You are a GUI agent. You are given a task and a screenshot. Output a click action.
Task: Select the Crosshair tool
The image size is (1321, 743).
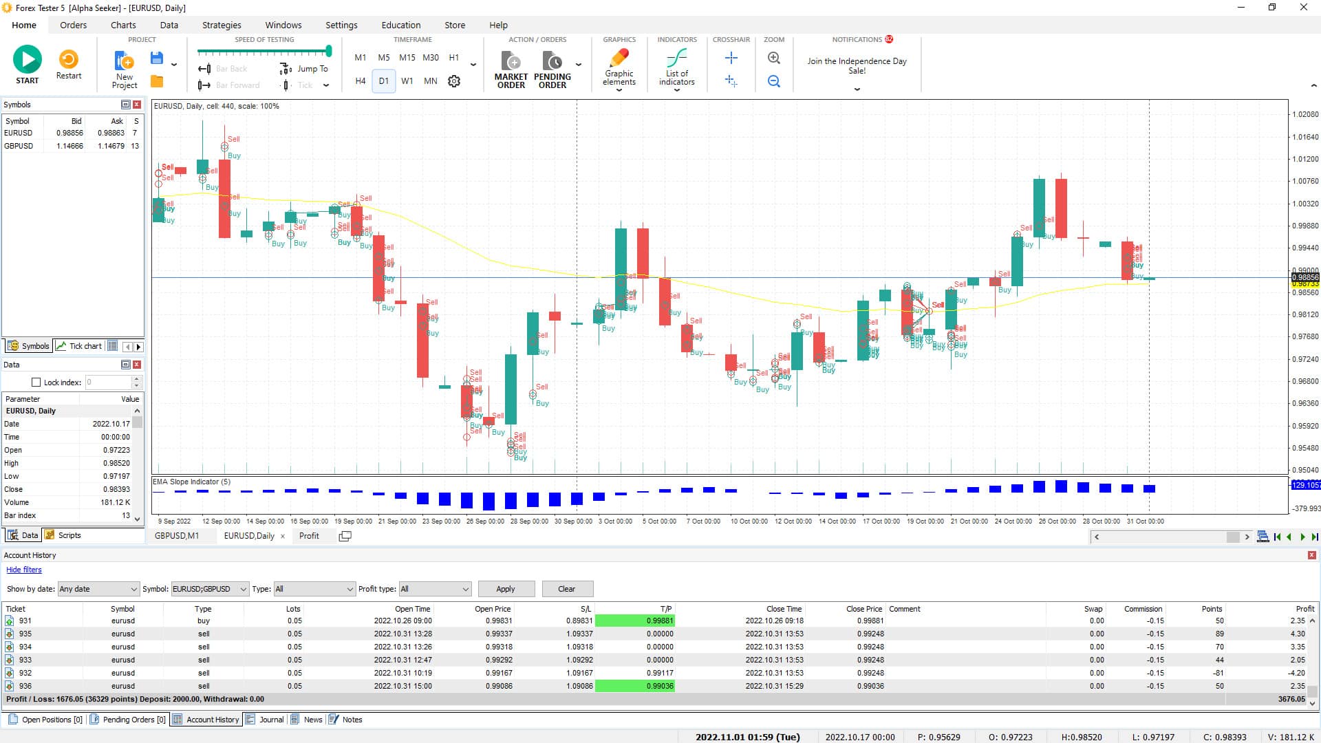tap(731, 58)
